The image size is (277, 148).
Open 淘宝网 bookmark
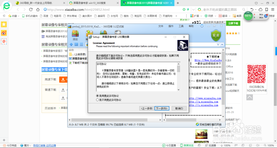136,16
